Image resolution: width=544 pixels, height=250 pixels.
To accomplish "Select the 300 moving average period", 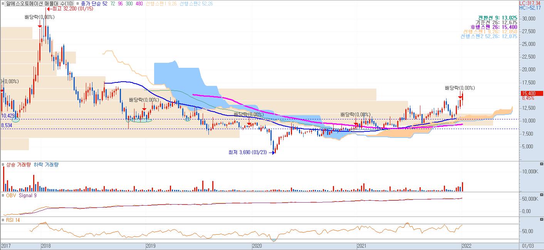I will (x=129, y=3).
